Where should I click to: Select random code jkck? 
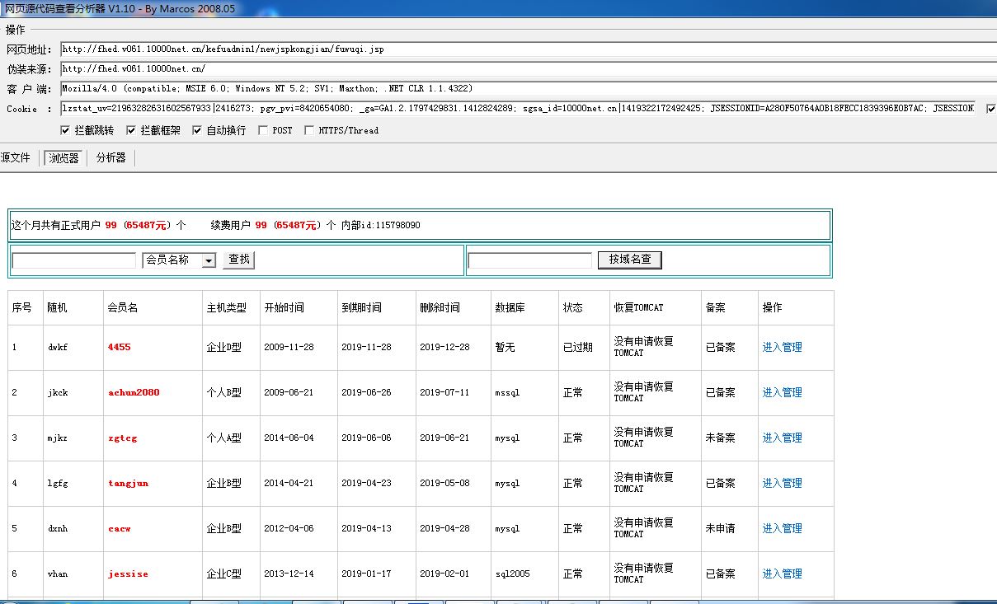click(x=58, y=392)
